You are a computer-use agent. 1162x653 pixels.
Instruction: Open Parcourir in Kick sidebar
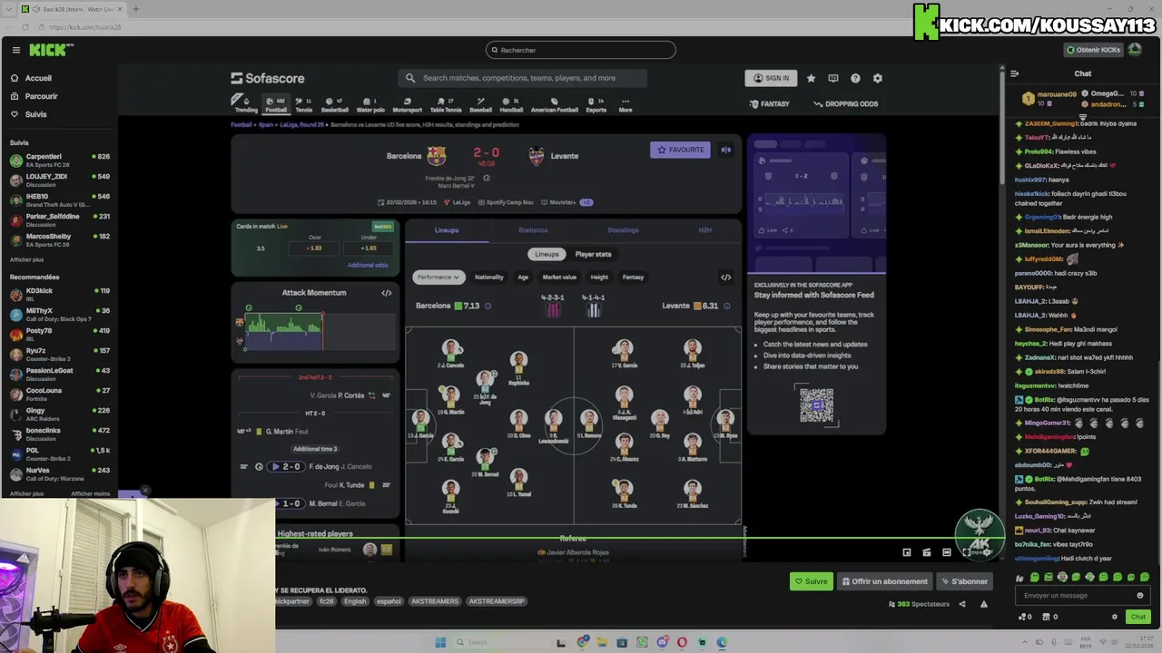tap(41, 96)
